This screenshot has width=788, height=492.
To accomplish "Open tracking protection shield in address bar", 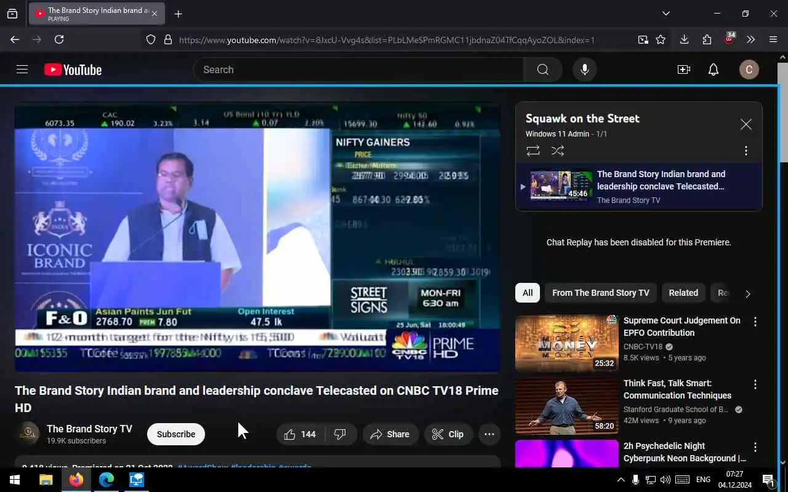I will click(151, 39).
